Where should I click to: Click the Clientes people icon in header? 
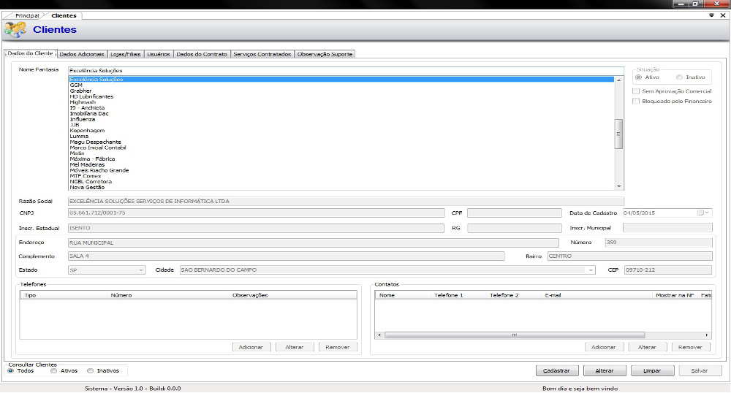pyautogui.click(x=15, y=30)
